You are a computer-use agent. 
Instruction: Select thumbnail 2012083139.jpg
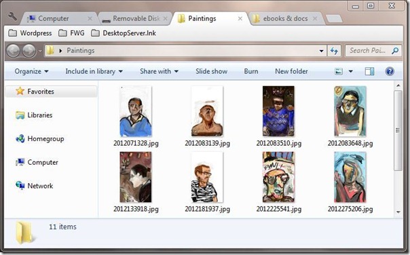click(x=207, y=111)
